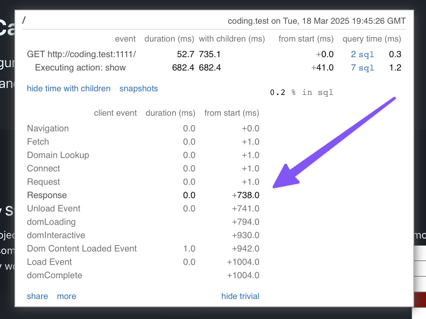Select the Domain Lookup client event
The image size is (426, 319).
[143, 155]
